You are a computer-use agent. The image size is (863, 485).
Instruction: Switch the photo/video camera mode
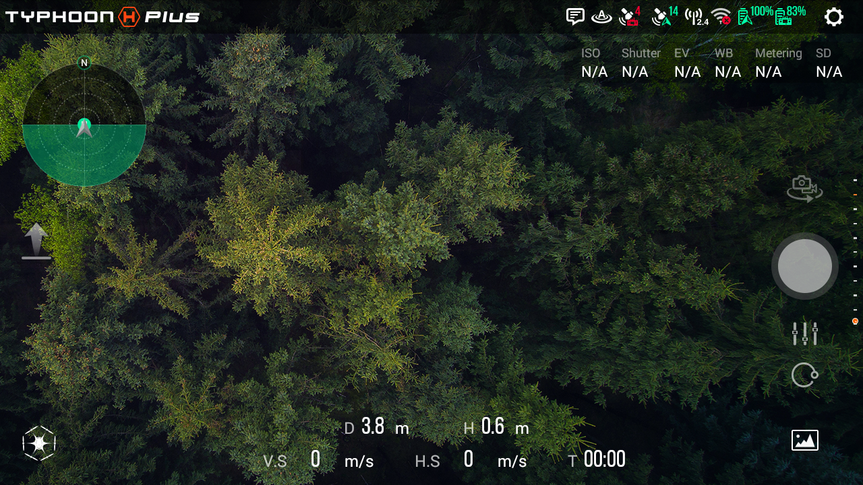click(804, 189)
